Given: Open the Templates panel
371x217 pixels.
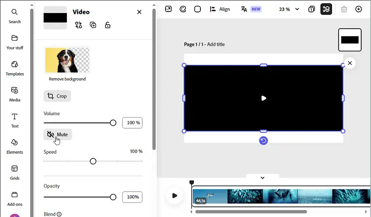Looking at the screenshot, I should (14, 68).
